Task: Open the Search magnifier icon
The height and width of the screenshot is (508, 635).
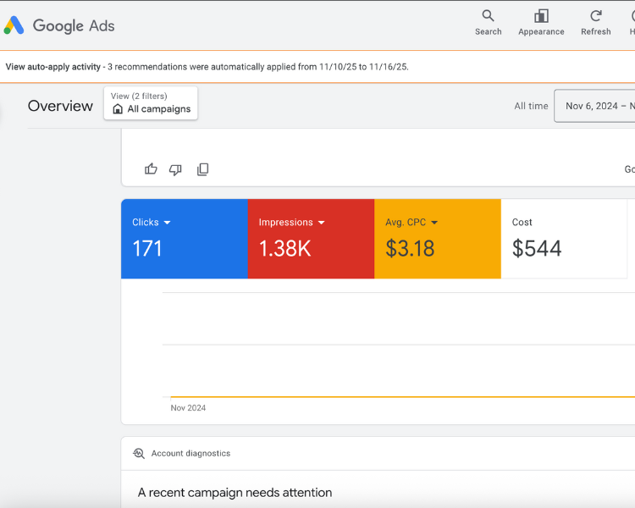Action: coord(488,16)
